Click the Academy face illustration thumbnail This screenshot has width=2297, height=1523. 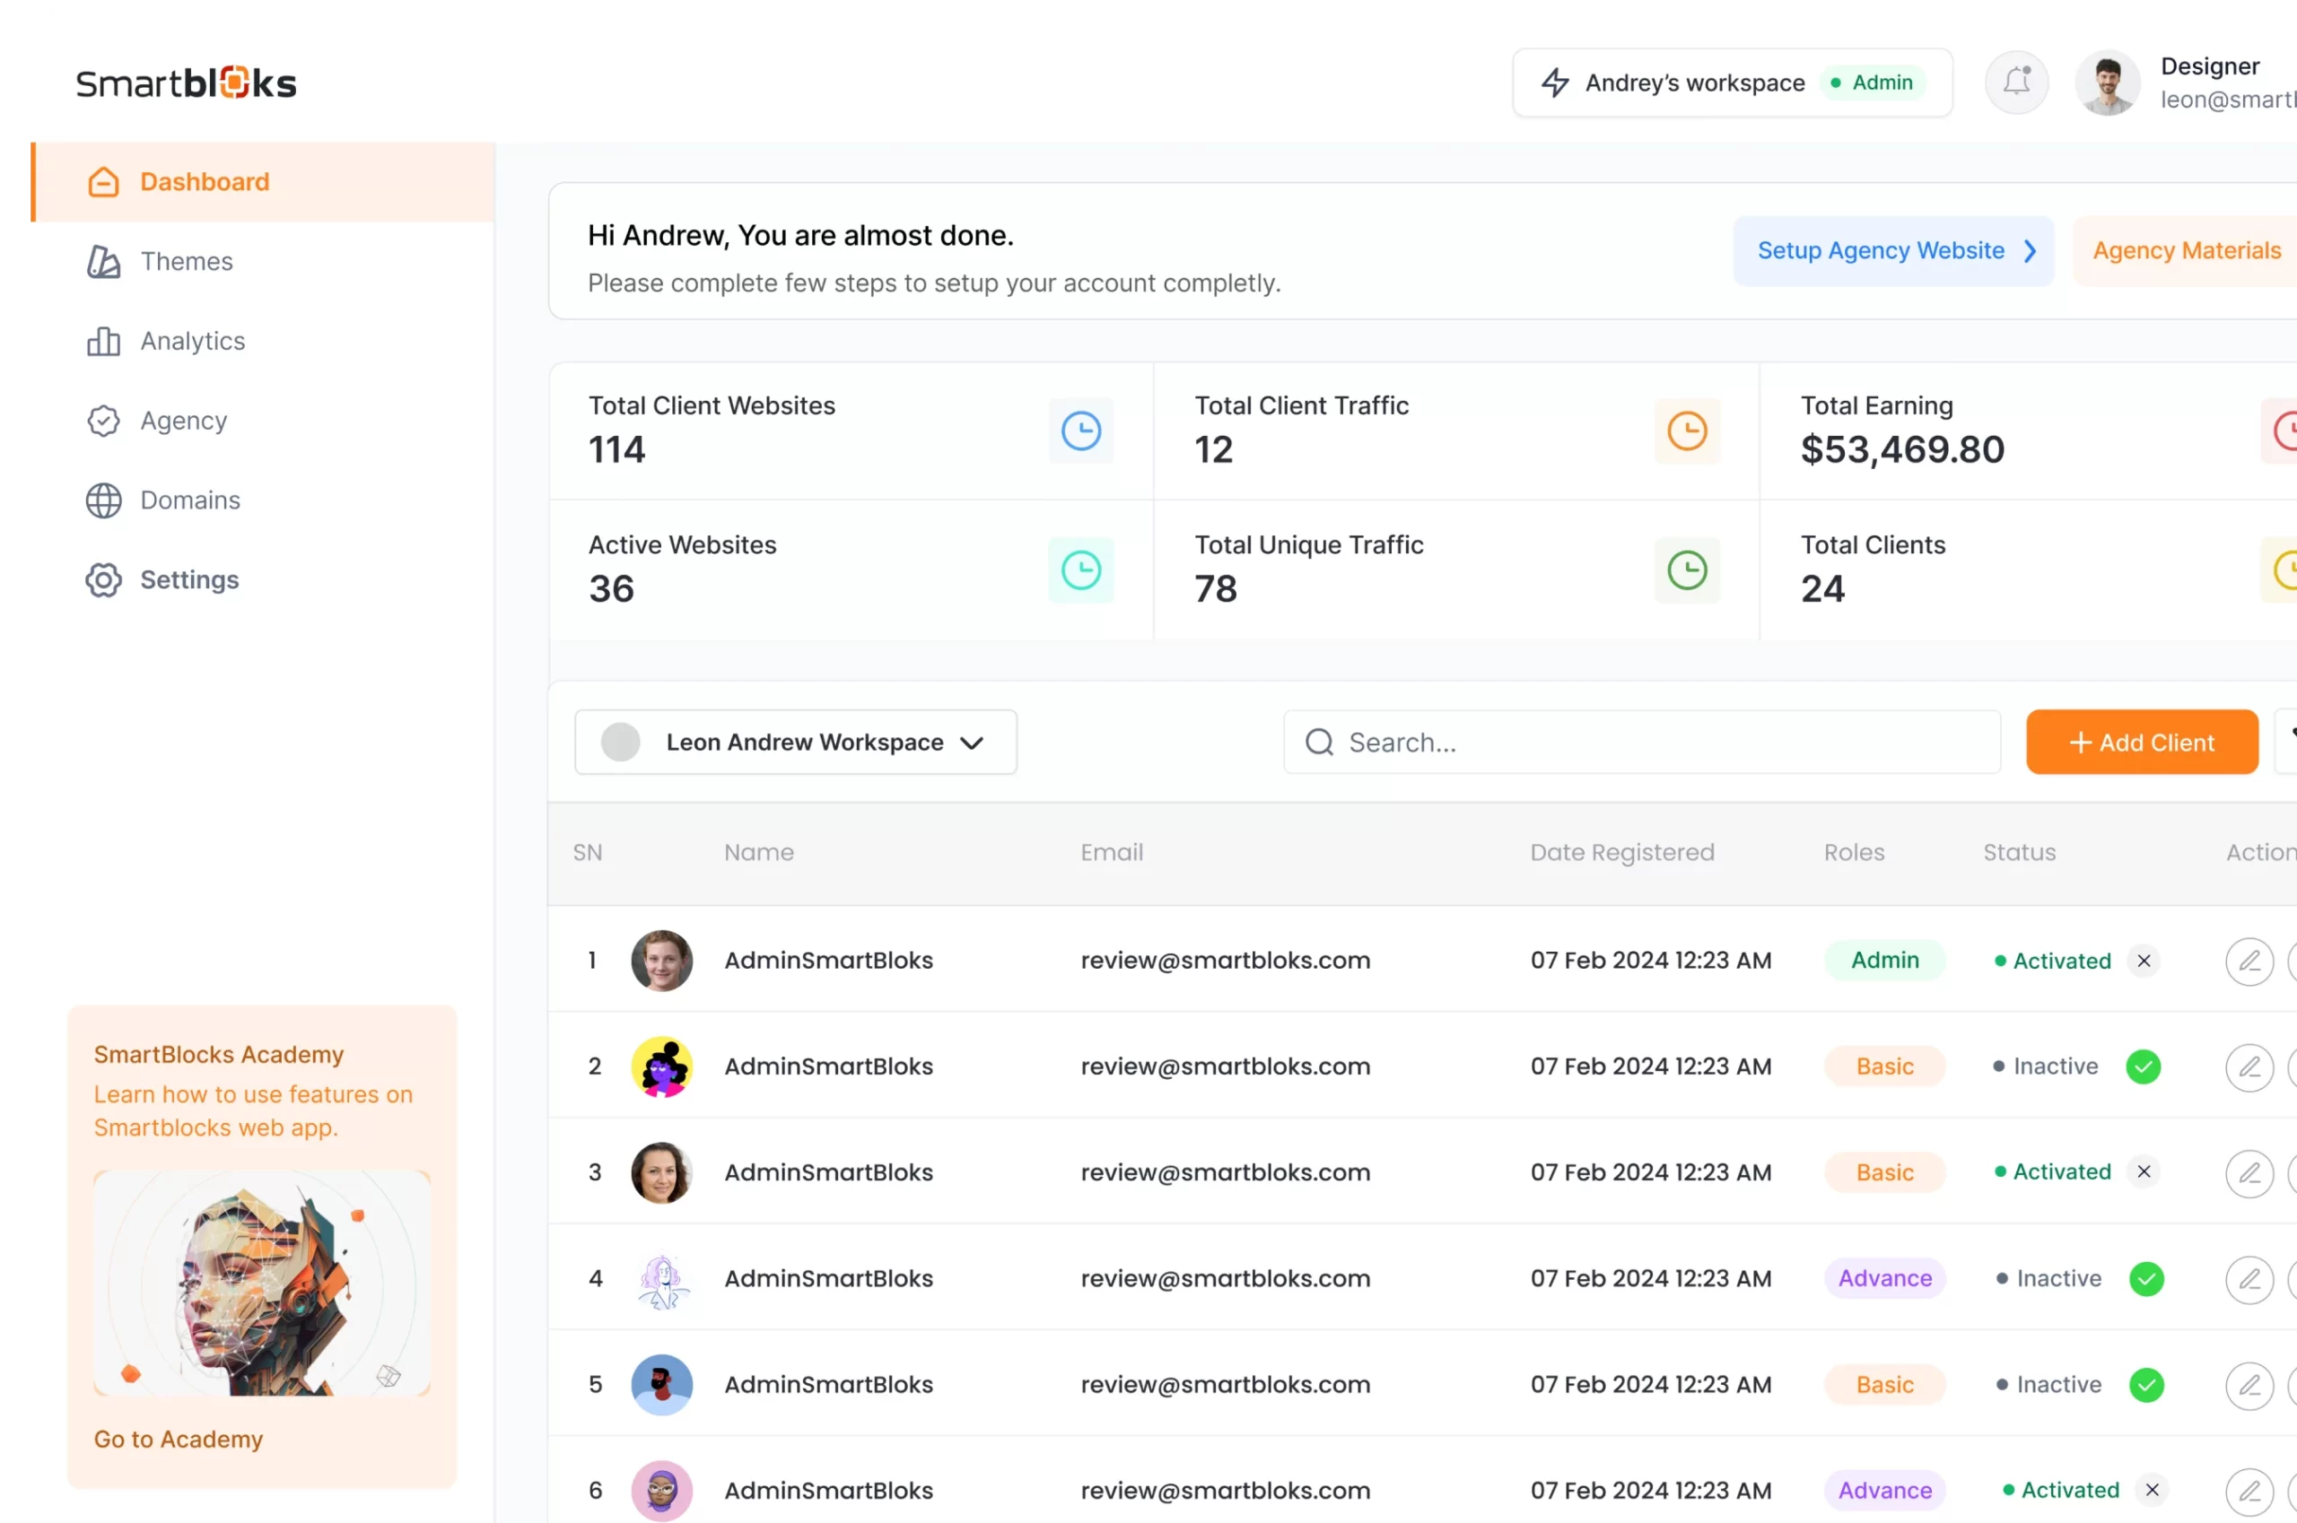[x=261, y=1282]
